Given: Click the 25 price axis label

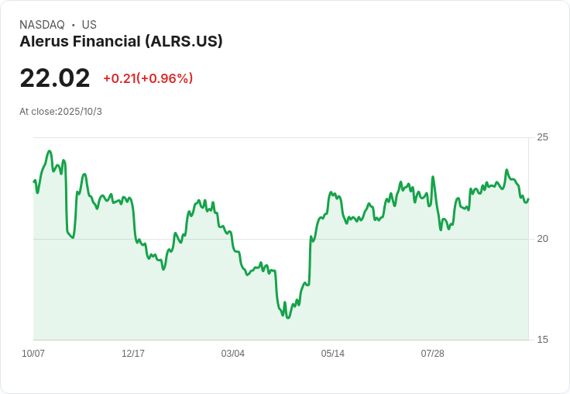Looking at the screenshot, I should 542,137.
